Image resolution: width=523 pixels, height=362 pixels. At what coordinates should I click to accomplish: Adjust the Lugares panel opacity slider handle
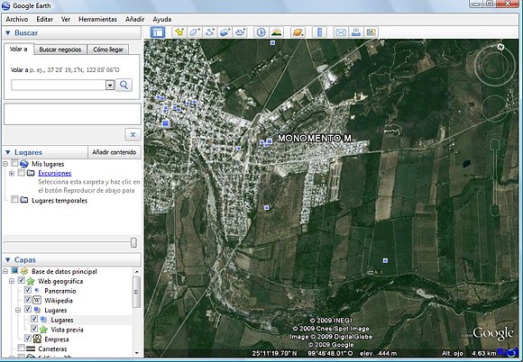(x=133, y=242)
